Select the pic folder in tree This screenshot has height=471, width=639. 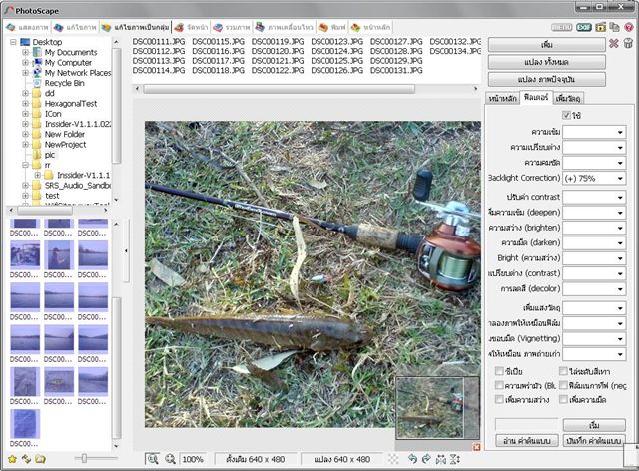[50, 155]
